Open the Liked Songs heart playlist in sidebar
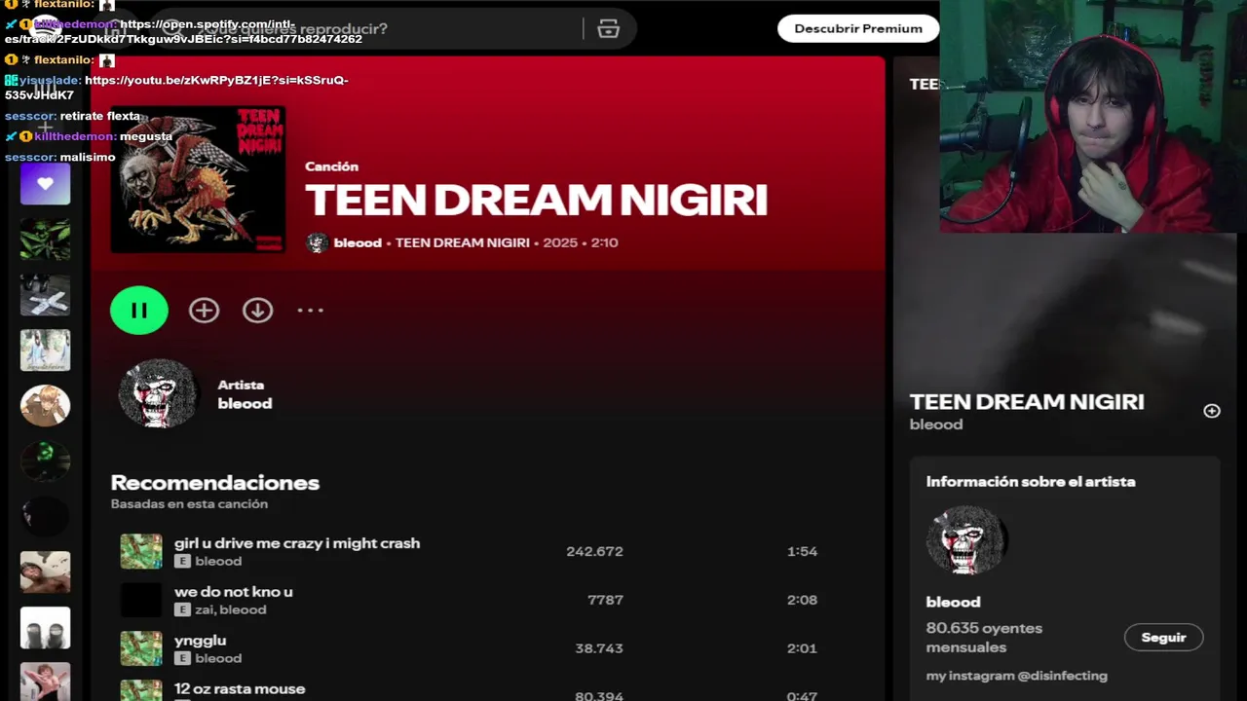The width and height of the screenshot is (1247, 701). click(x=46, y=184)
